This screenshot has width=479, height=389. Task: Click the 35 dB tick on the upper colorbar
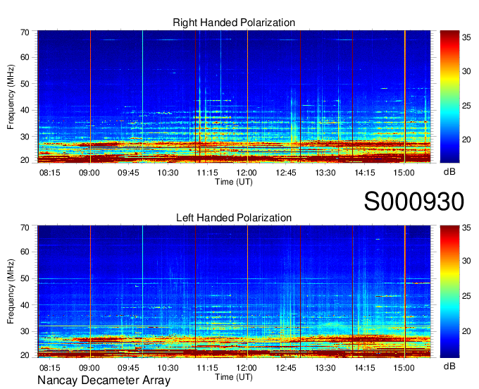click(x=466, y=37)
